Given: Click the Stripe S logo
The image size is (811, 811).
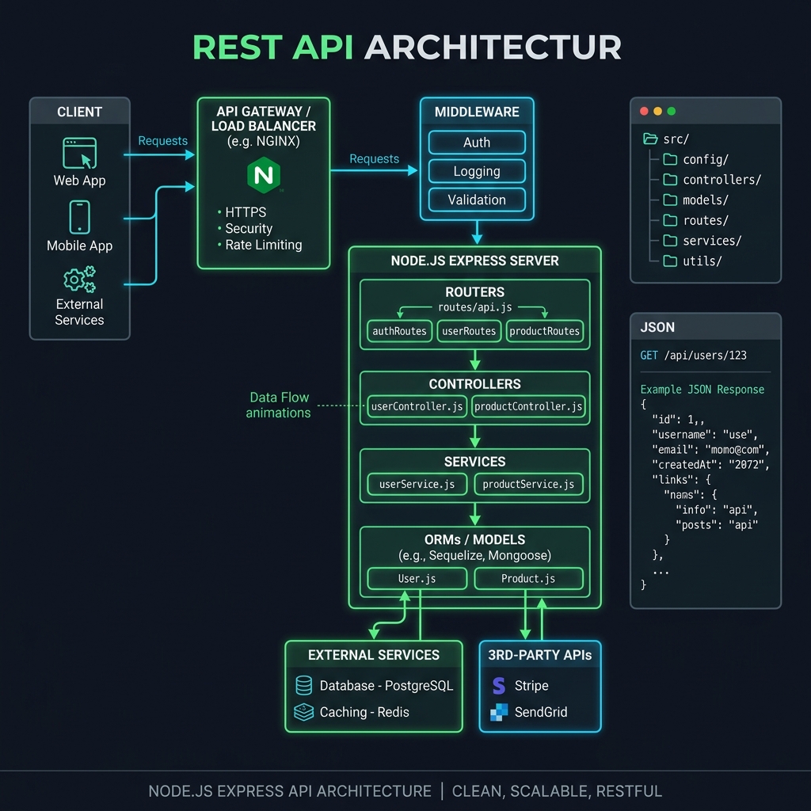Looking at the screenshot, I should click(x=499, y=685).
